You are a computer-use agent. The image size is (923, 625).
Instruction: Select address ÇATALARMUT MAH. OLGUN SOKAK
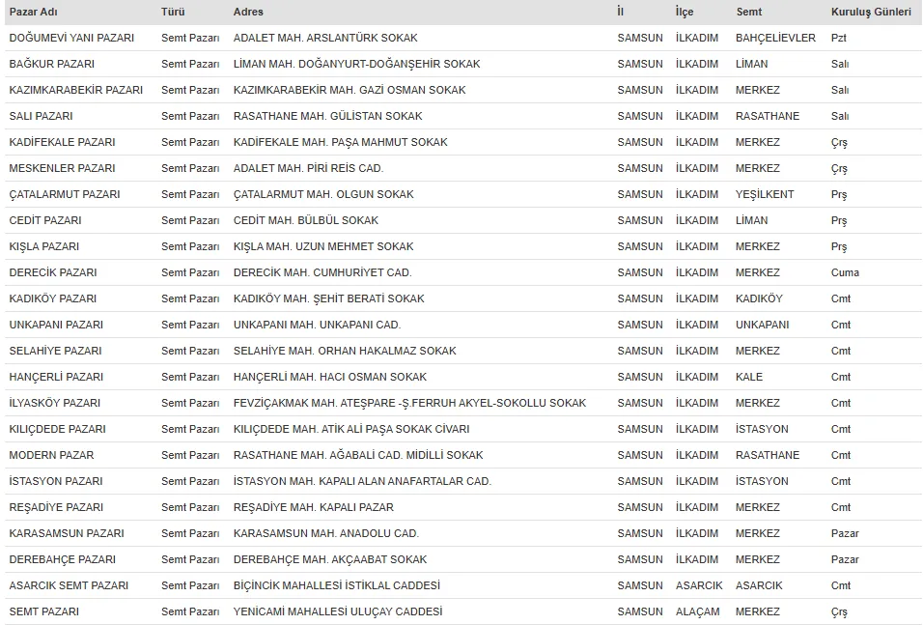[323, 194]
